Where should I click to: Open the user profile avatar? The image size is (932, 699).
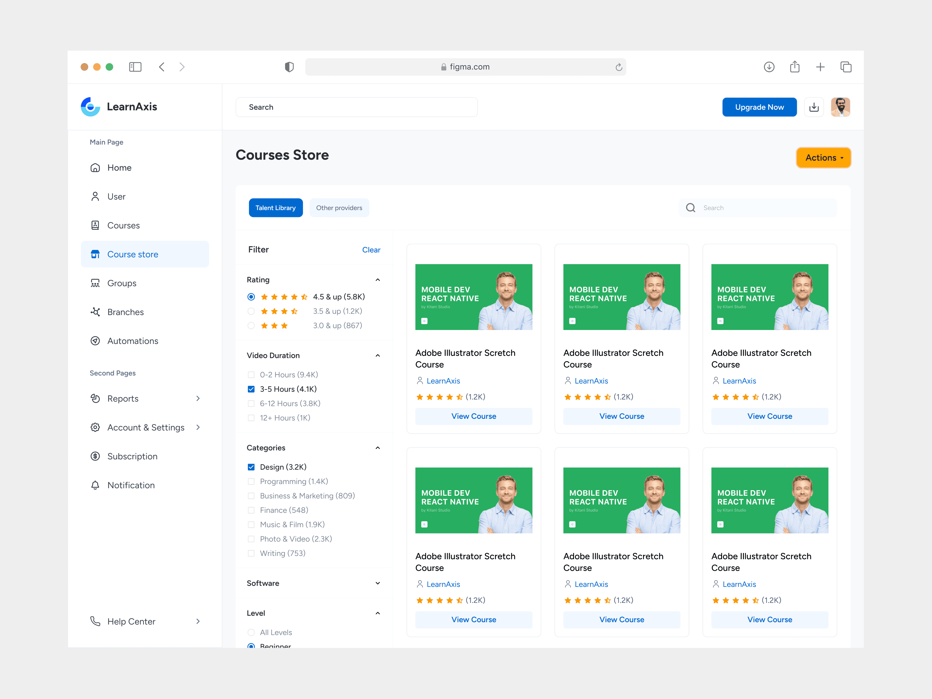coord(840,107)
